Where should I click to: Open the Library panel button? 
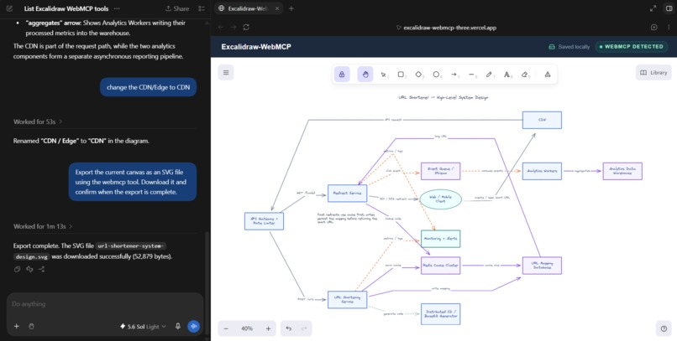tap(653, 72)
